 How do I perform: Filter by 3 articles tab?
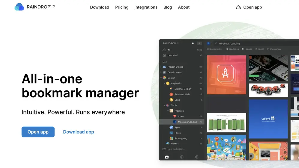[x=232, y=49]
